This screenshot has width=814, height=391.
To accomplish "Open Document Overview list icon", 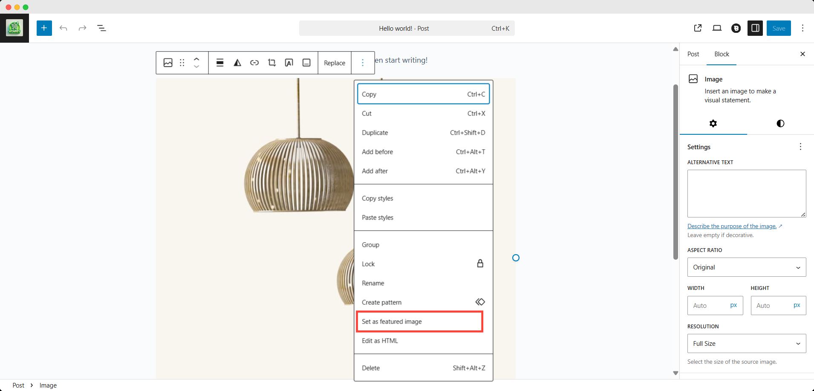I will [101, 28].
